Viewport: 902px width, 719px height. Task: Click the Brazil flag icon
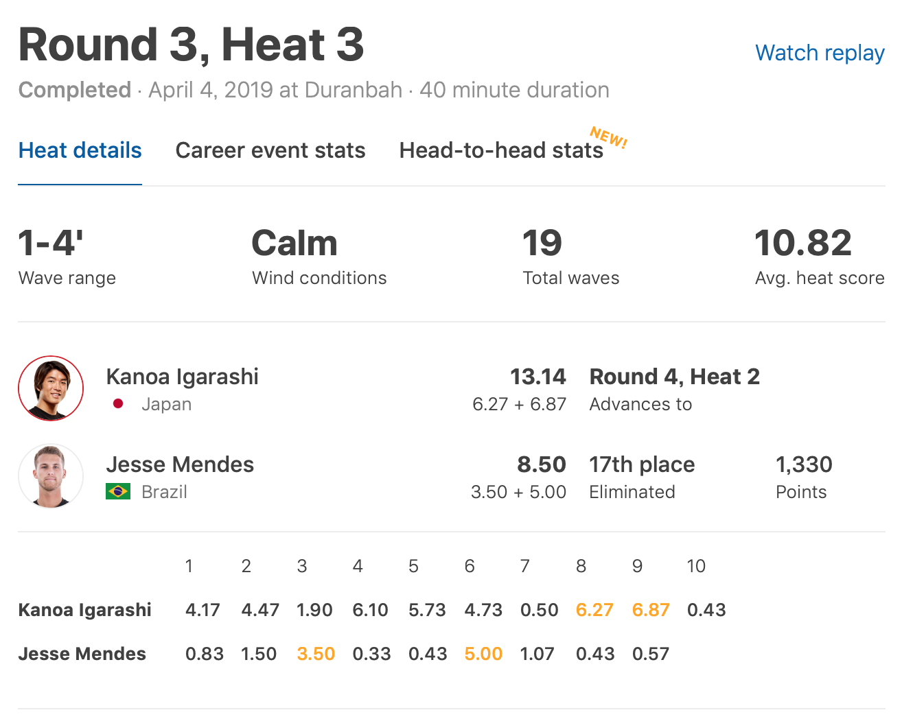click(x=118, y=492)
